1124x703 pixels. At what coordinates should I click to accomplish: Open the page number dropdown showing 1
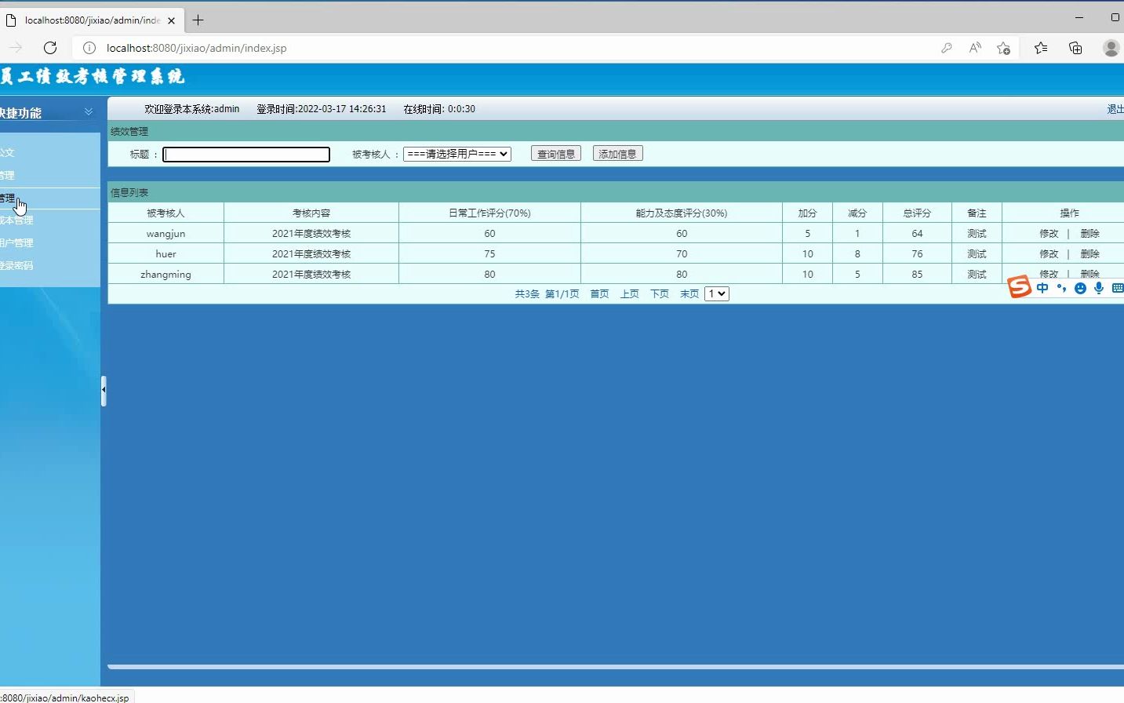[716, 293]
